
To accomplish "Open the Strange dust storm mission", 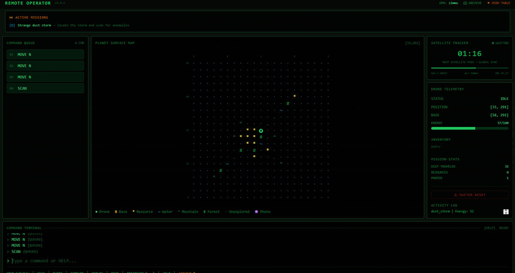I will coord(34,25).
